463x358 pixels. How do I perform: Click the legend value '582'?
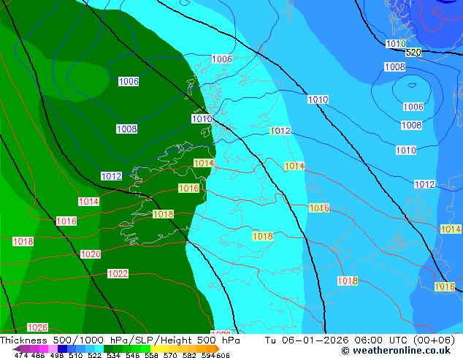pos(189,355)
